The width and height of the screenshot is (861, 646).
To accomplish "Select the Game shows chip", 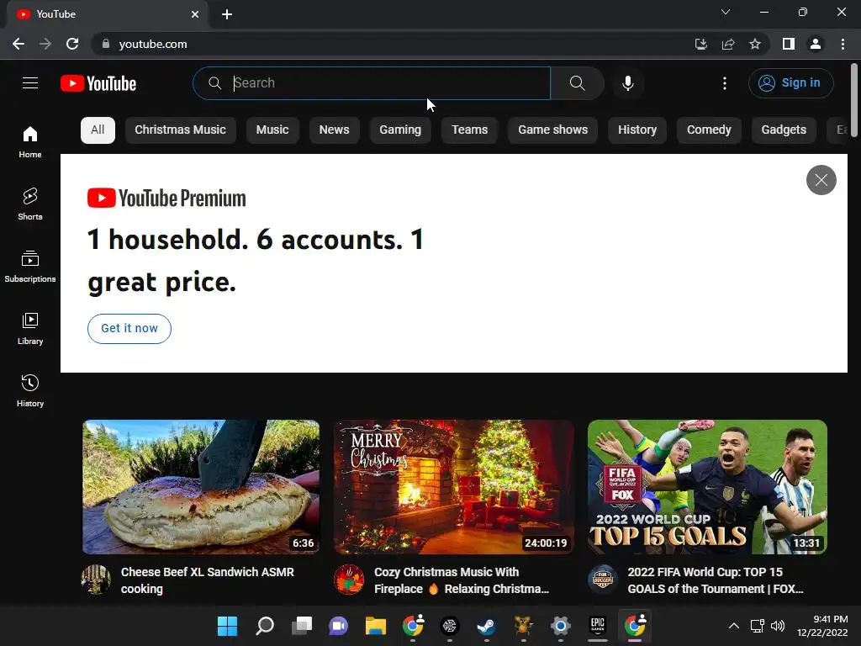I will pyautogui.click(x=553, y=130).
